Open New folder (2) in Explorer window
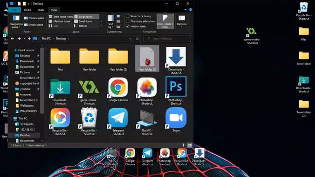 point(118,59)
